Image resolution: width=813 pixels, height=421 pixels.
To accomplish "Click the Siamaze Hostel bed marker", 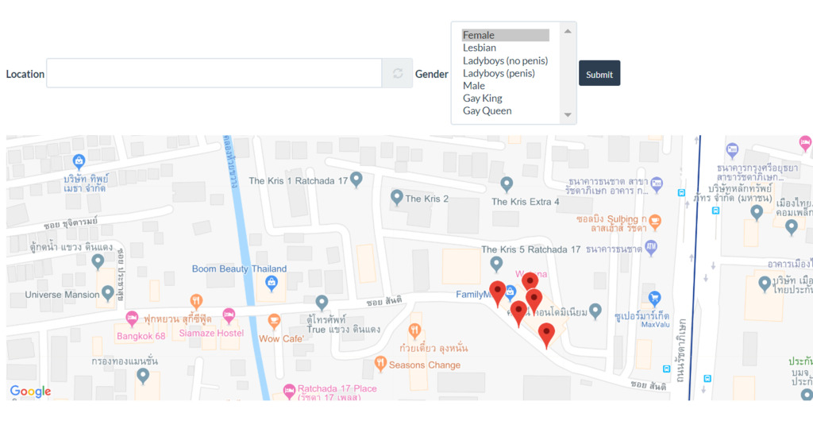I will click(x=229, y=315).
